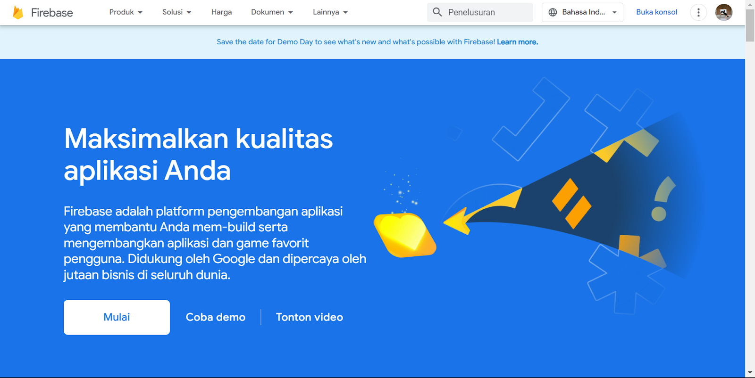
Task: Expand the Solusi dropdown menu
Action: (177, 12)
